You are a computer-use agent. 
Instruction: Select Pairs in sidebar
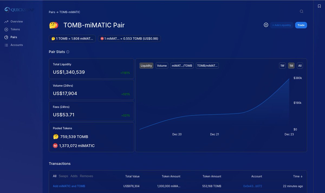(x=14, y=37)
